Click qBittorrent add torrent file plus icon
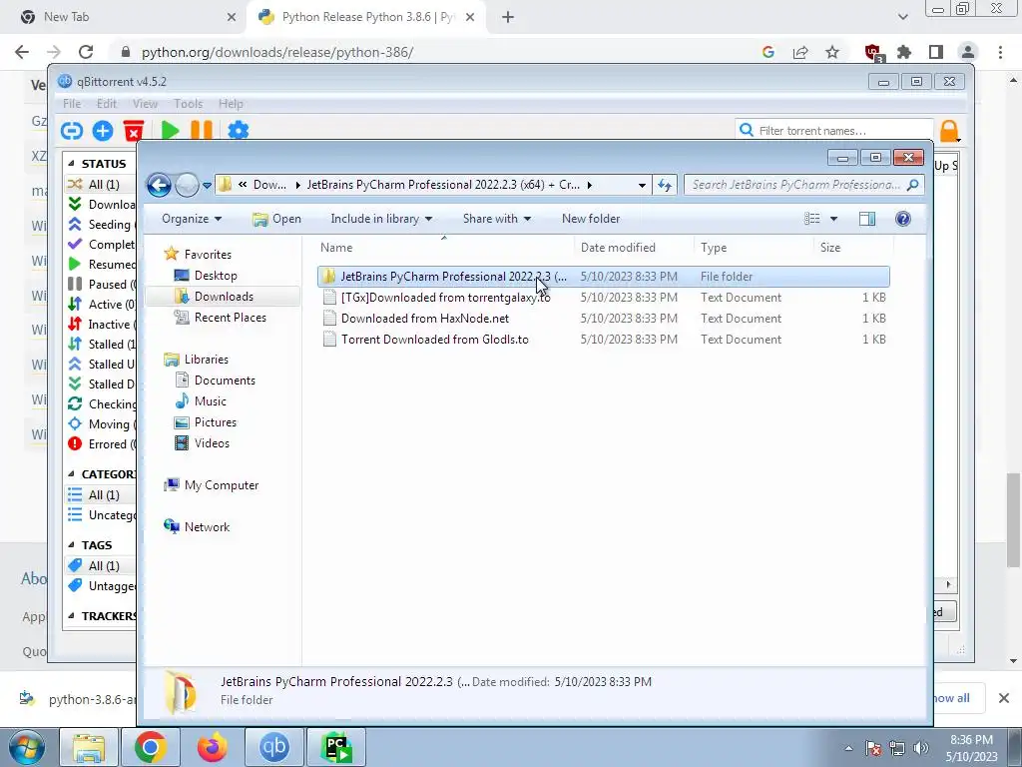 103,131
